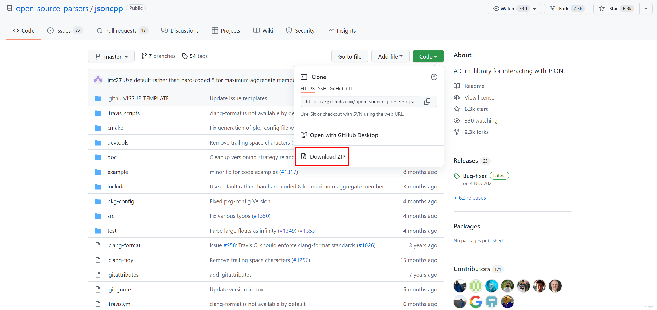Click the jrtc27 author avatar icon
The width and height of the screenshot is (657, 310).
[x=98, y=80]
